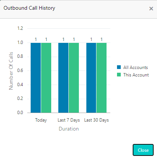
Task: Click the 'Duration' axis title
Action: click(x=69, y=129)
